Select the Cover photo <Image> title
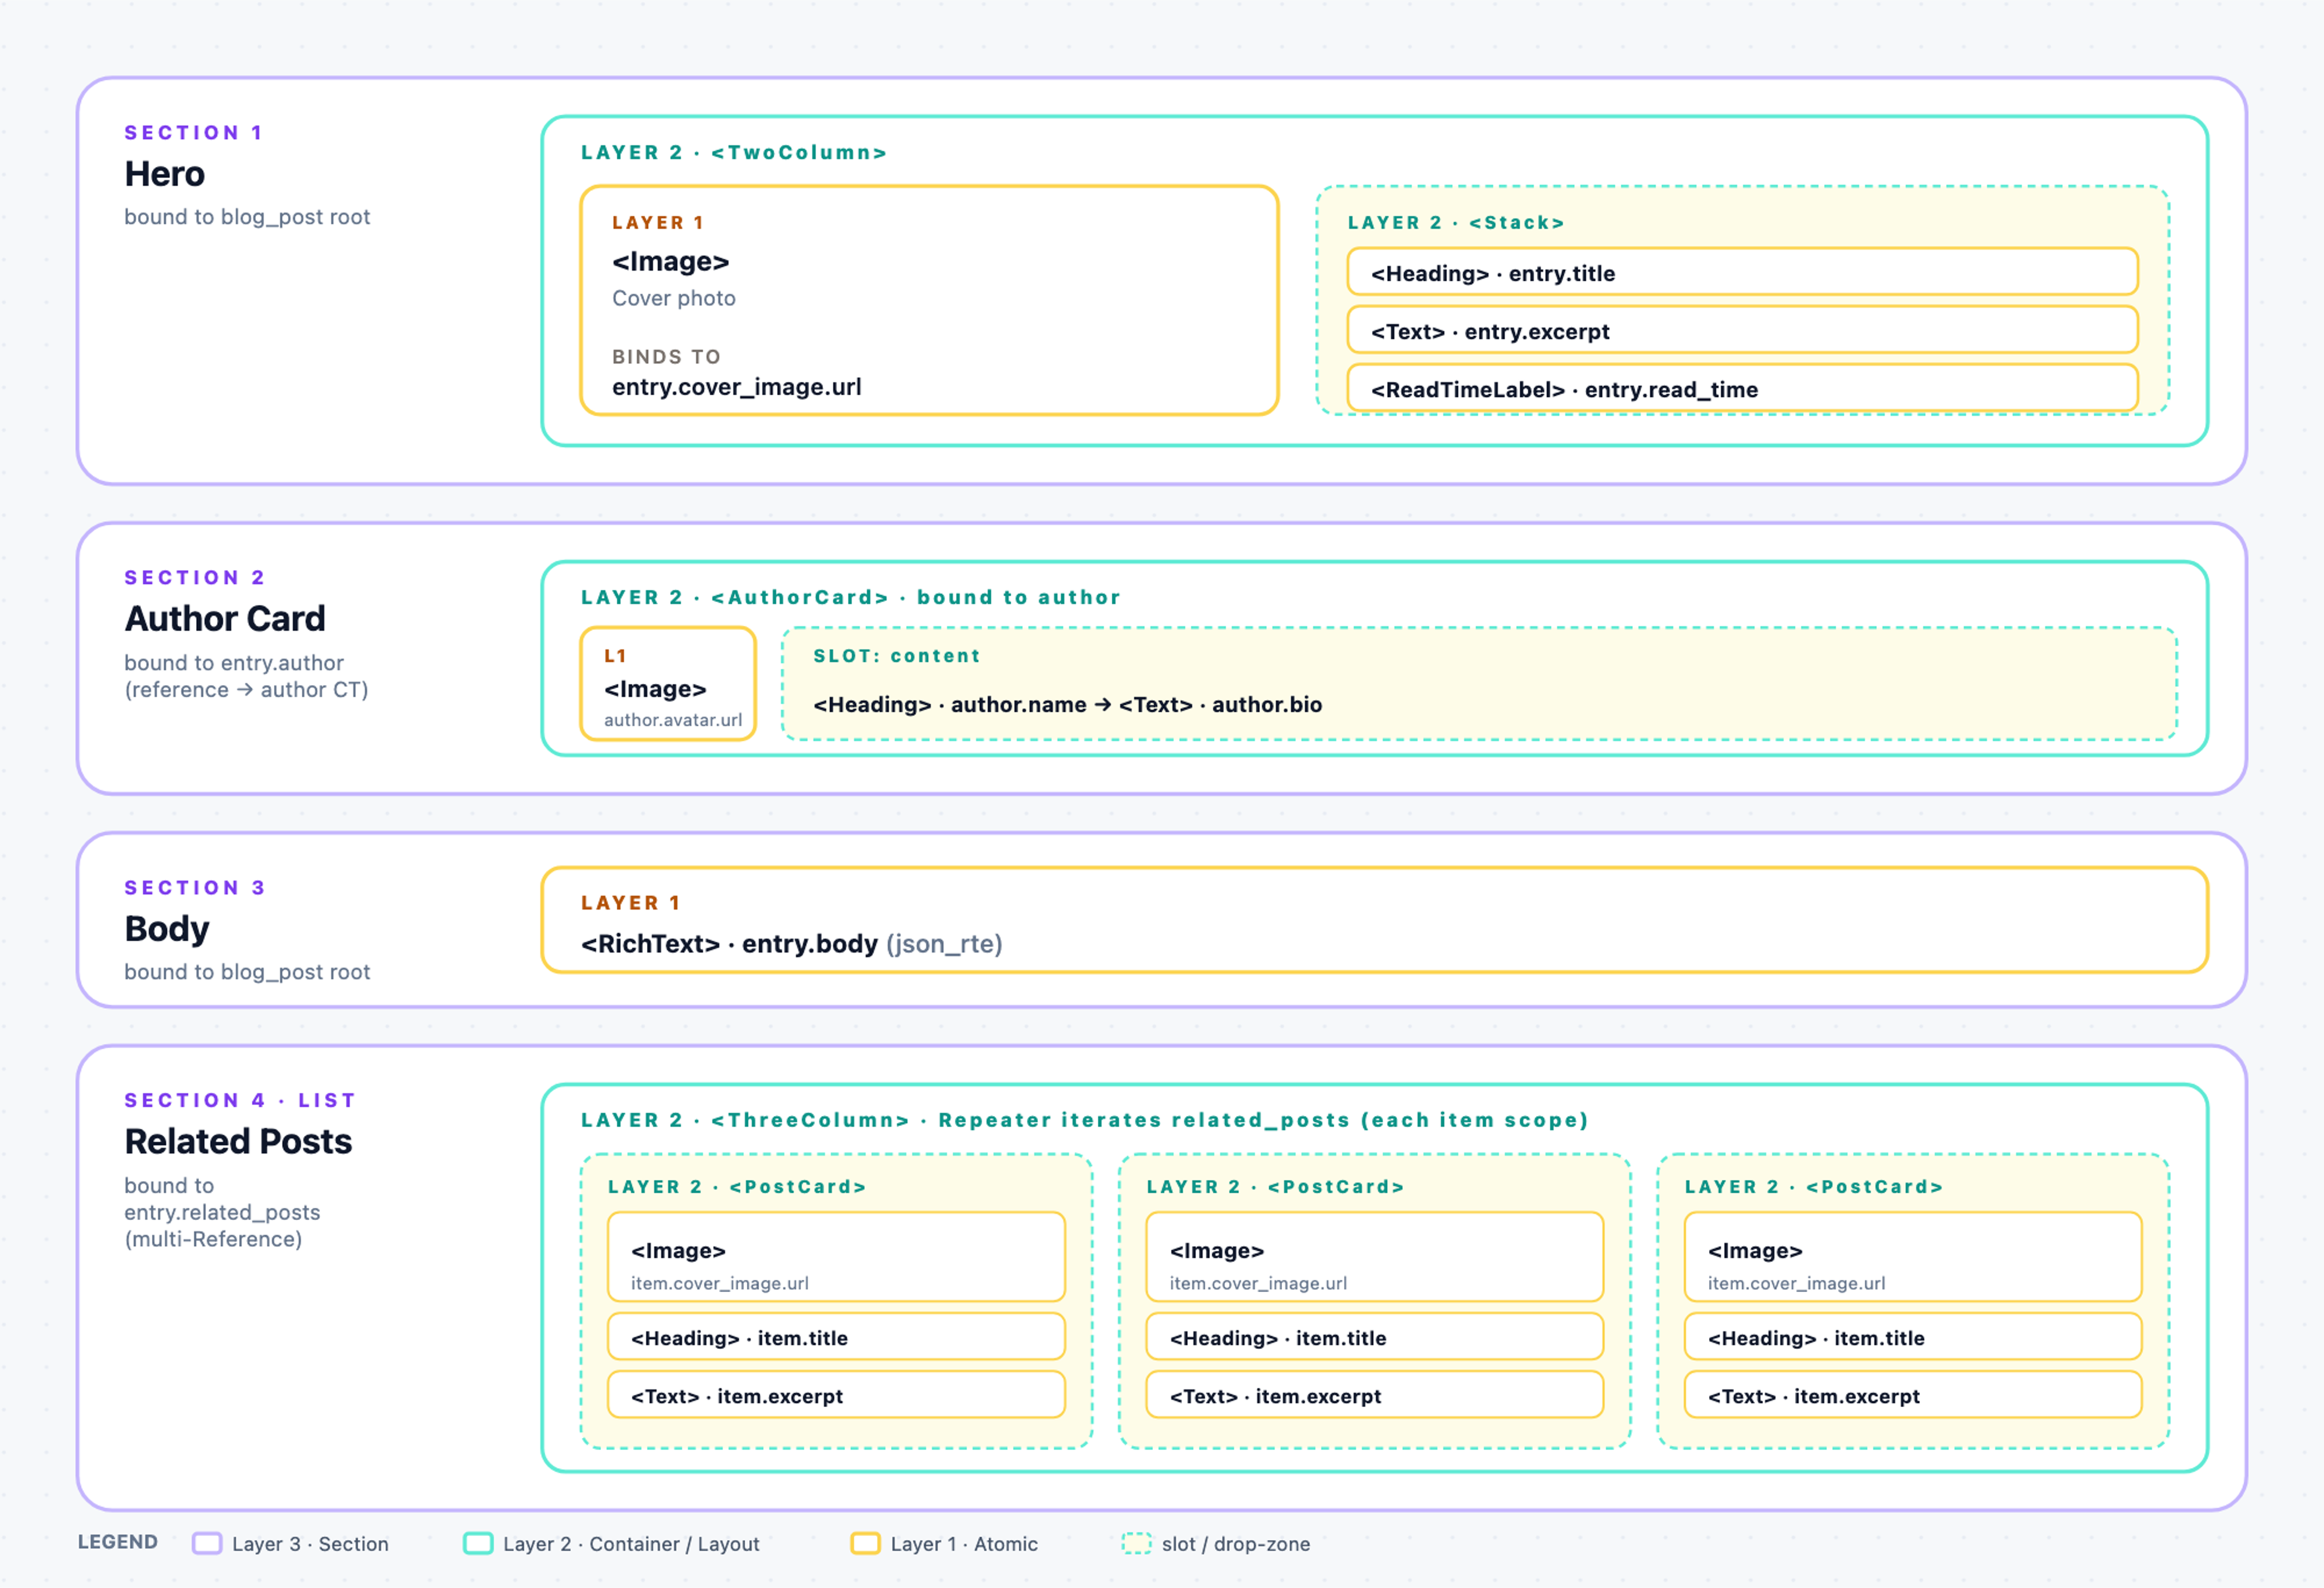This screenshot has width=2324, height=1588. (x=671, y=261)
